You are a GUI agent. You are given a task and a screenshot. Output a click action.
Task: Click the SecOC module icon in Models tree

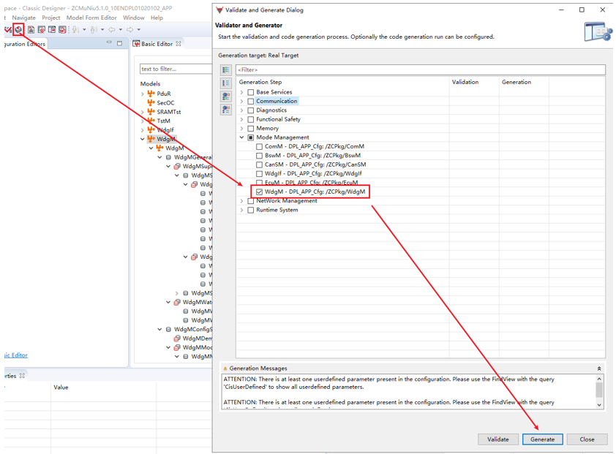[151, 102]
